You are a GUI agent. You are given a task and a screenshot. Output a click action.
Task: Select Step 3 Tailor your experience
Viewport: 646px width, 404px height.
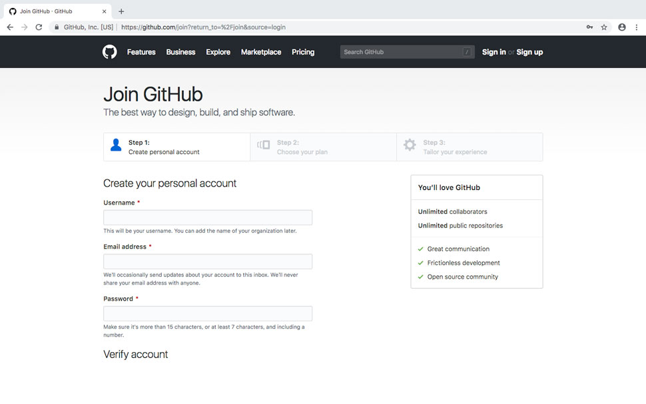coord(470,147)
